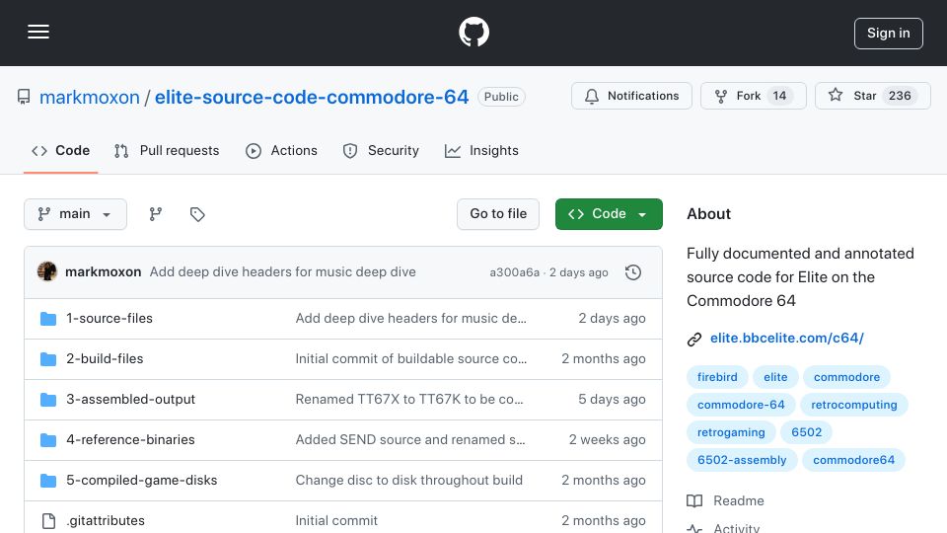Click the Sign in button
The image size is (947, 533).
pyautogui.click(x=889, y=34)
